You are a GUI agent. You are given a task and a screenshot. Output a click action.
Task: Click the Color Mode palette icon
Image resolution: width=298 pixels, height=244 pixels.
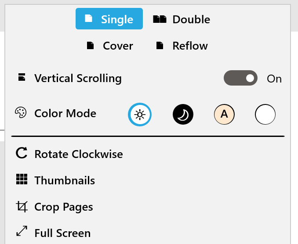(21, 113)
